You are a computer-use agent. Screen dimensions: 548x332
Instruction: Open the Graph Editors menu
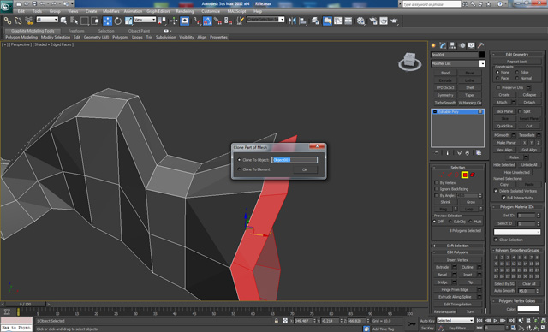pyautogui.click(x=158, y=11)
